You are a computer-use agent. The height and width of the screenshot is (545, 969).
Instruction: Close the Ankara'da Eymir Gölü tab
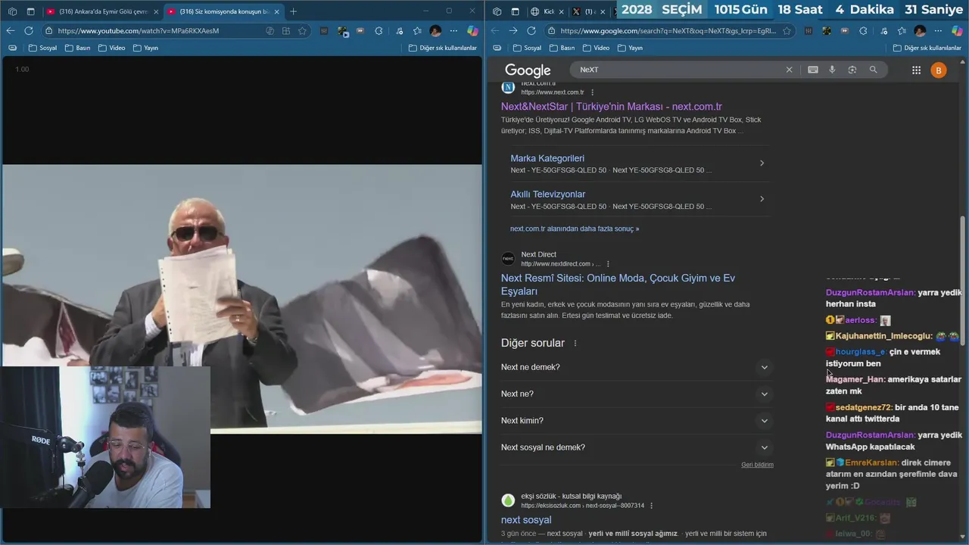[x=156, y=11]
